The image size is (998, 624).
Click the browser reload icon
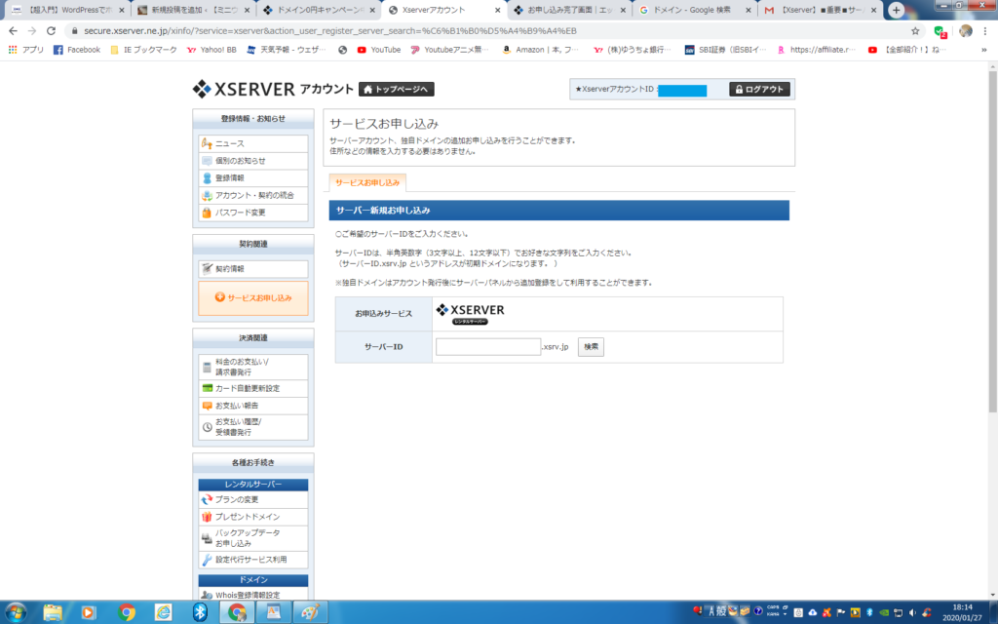pos(52,30)
